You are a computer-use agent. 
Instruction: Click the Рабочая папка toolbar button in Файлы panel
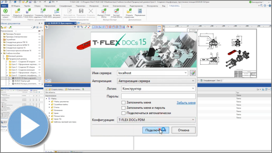pos(73,89)
